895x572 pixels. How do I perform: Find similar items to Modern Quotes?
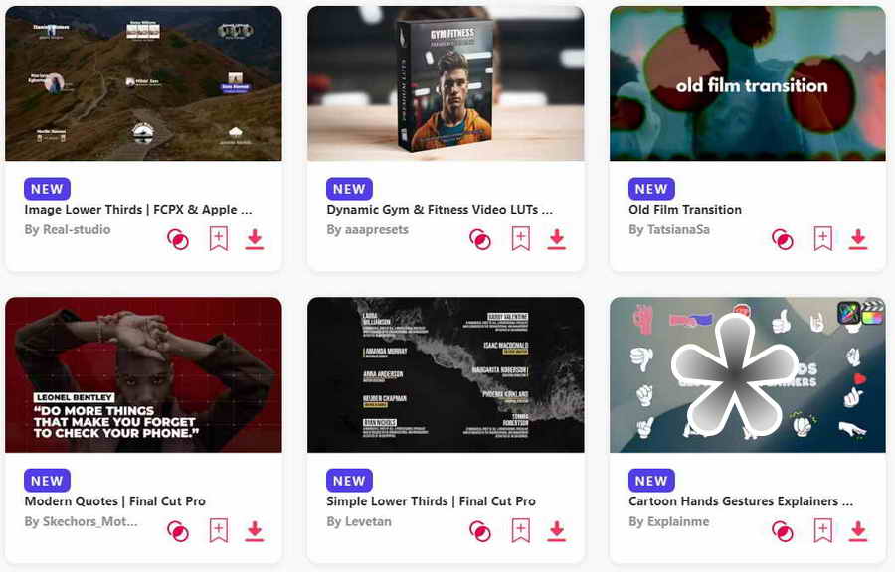coord(178,531)
